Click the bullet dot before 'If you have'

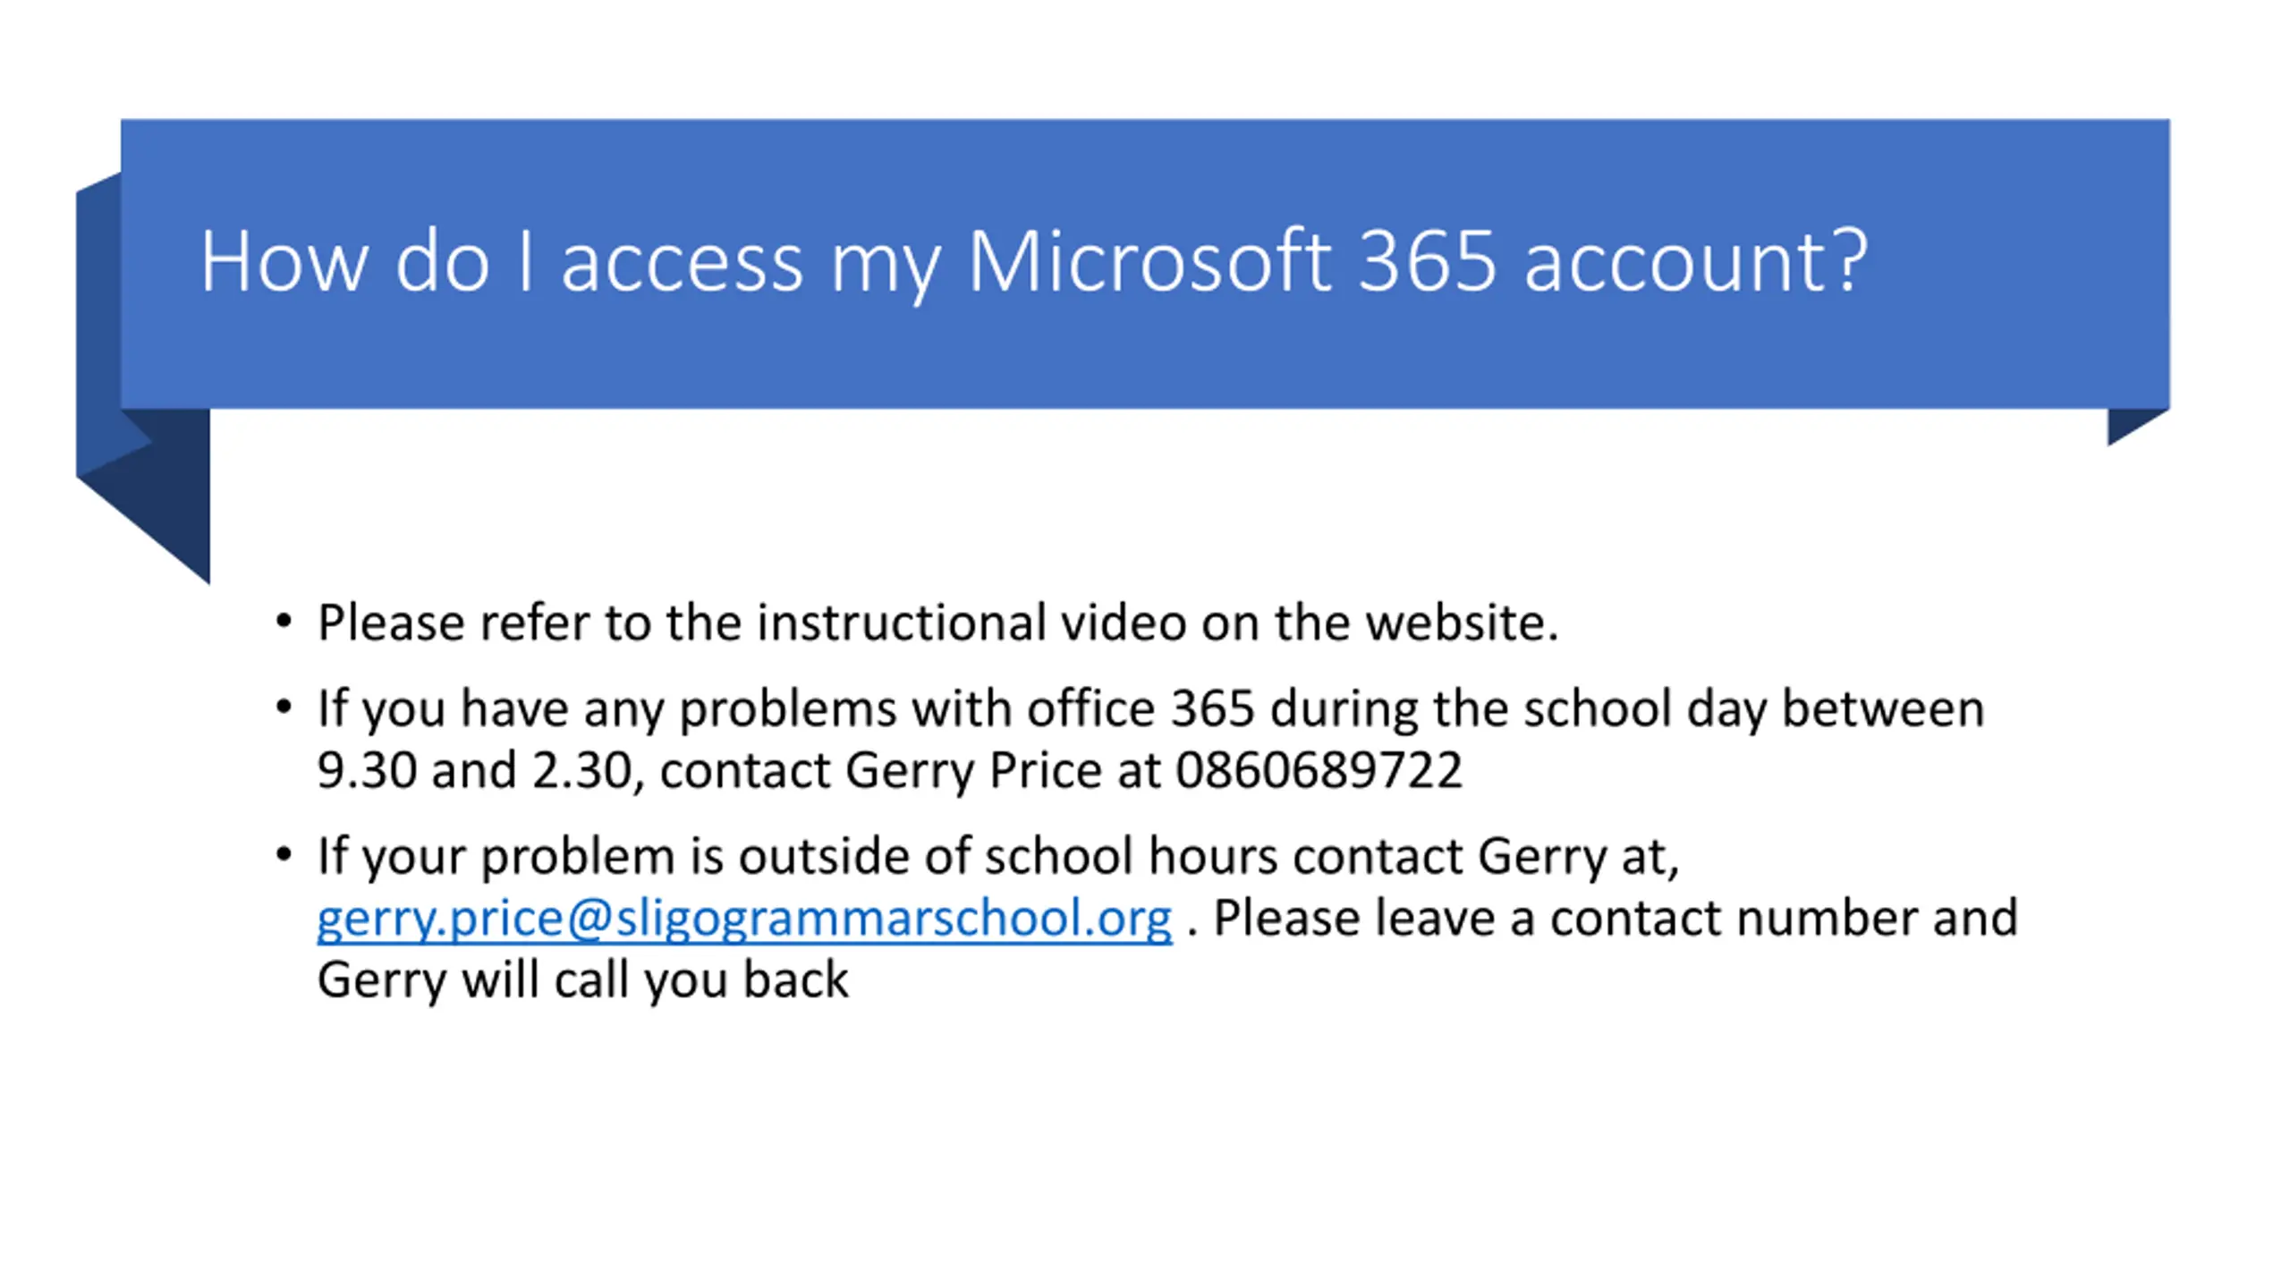tap(284, 708)
